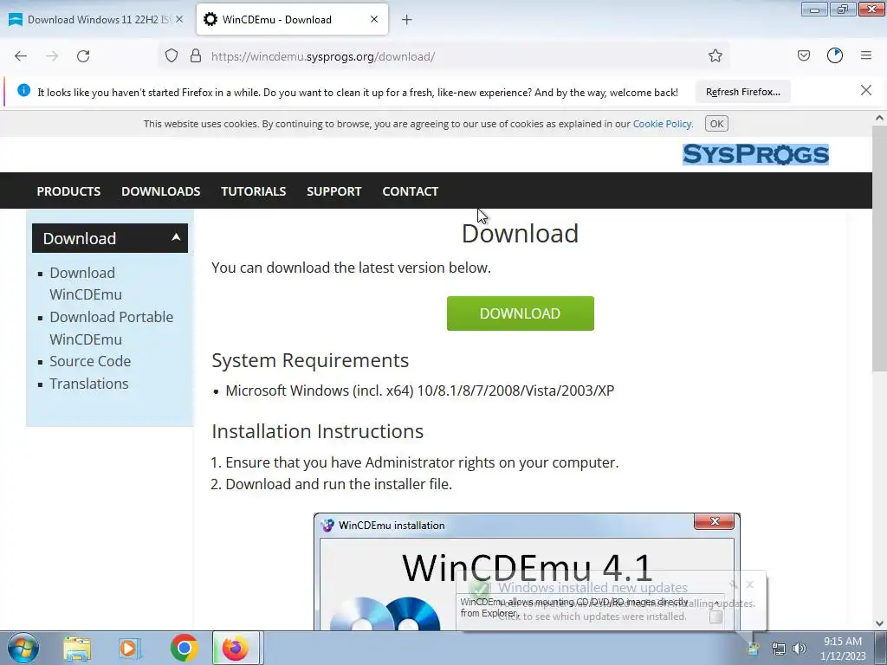This screenshot has height=665, width=887.
Task: Open the CONTACT menu
Action: click(410, 191)
